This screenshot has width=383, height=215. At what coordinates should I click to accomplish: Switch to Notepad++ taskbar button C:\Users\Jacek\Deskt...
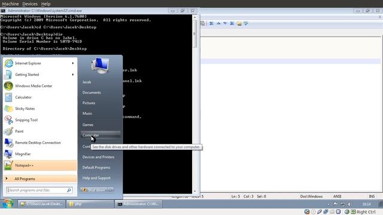[41, 204]
